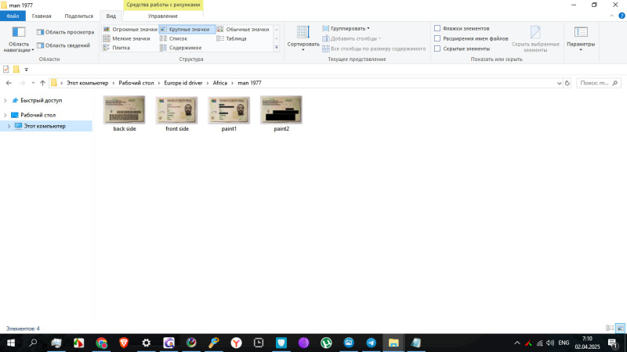Image resolution: width=627 pixels, height=352 pixels.
Task: Switch to large thumbnails view in status bar
Action: [x=620, y=328]
